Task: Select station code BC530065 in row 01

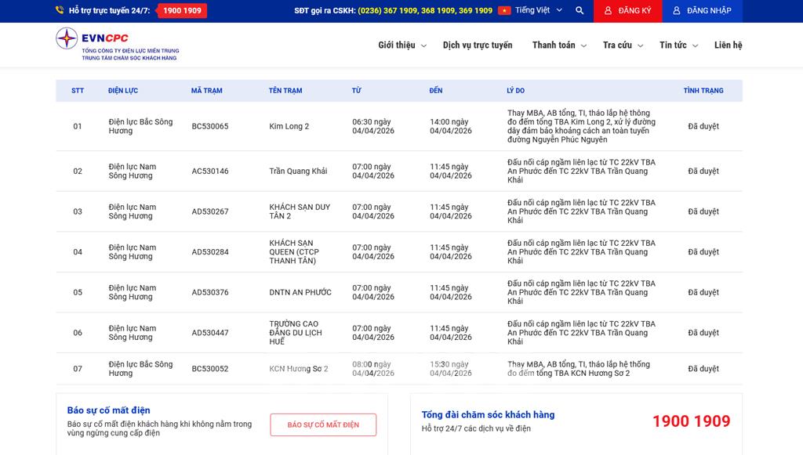Action: pos(210,126)
